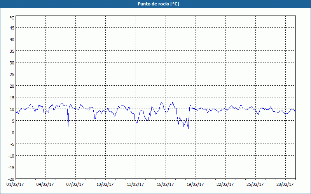Click the y-axis label 40
The width and height of the screenshot is (311, 194).
point(12,40)
